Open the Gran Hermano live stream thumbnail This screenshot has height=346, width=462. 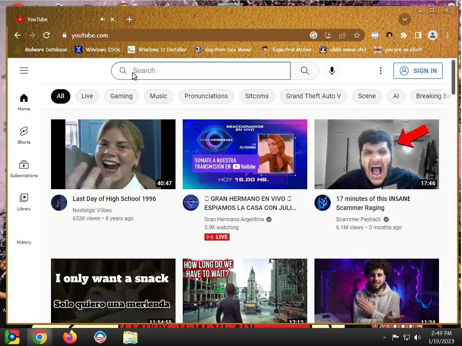pyautogui.click(x=245, y=154)
